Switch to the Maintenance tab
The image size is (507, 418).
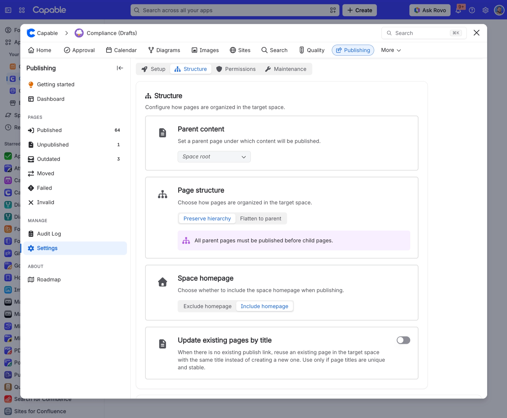[x=286, y=69]
